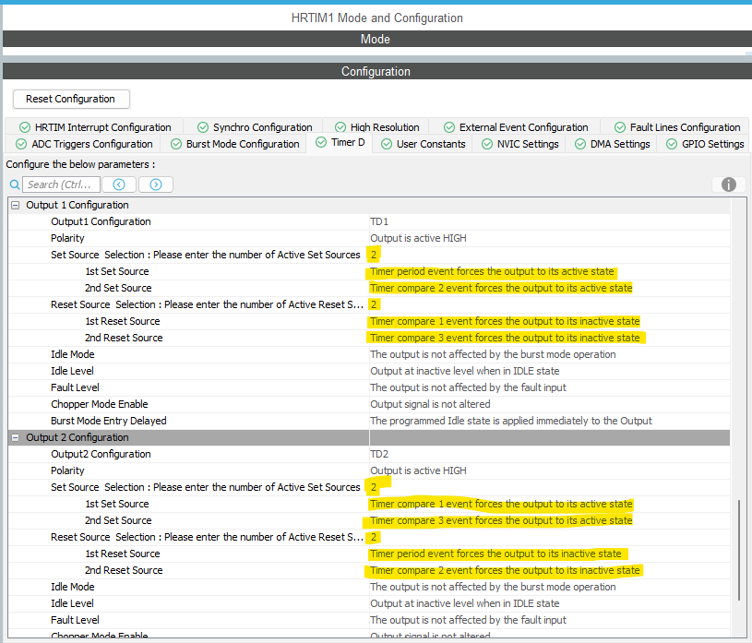Image resolution: width=752 pixels, height=643 pixels.
Task: Open HRTIM Interrupt Configuration tab
Action: pyautogui.click(x=95, y=127)
